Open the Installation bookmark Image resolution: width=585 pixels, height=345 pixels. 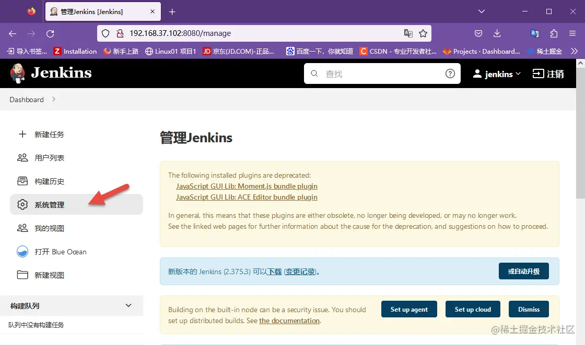(75, 52)
